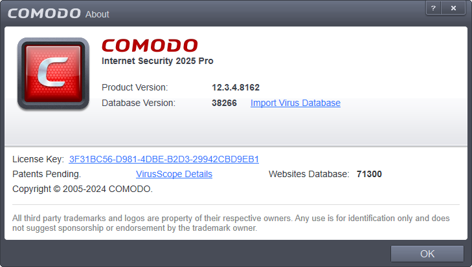
Task: Click the "Websites Database:" label
Action: point(309,174)
